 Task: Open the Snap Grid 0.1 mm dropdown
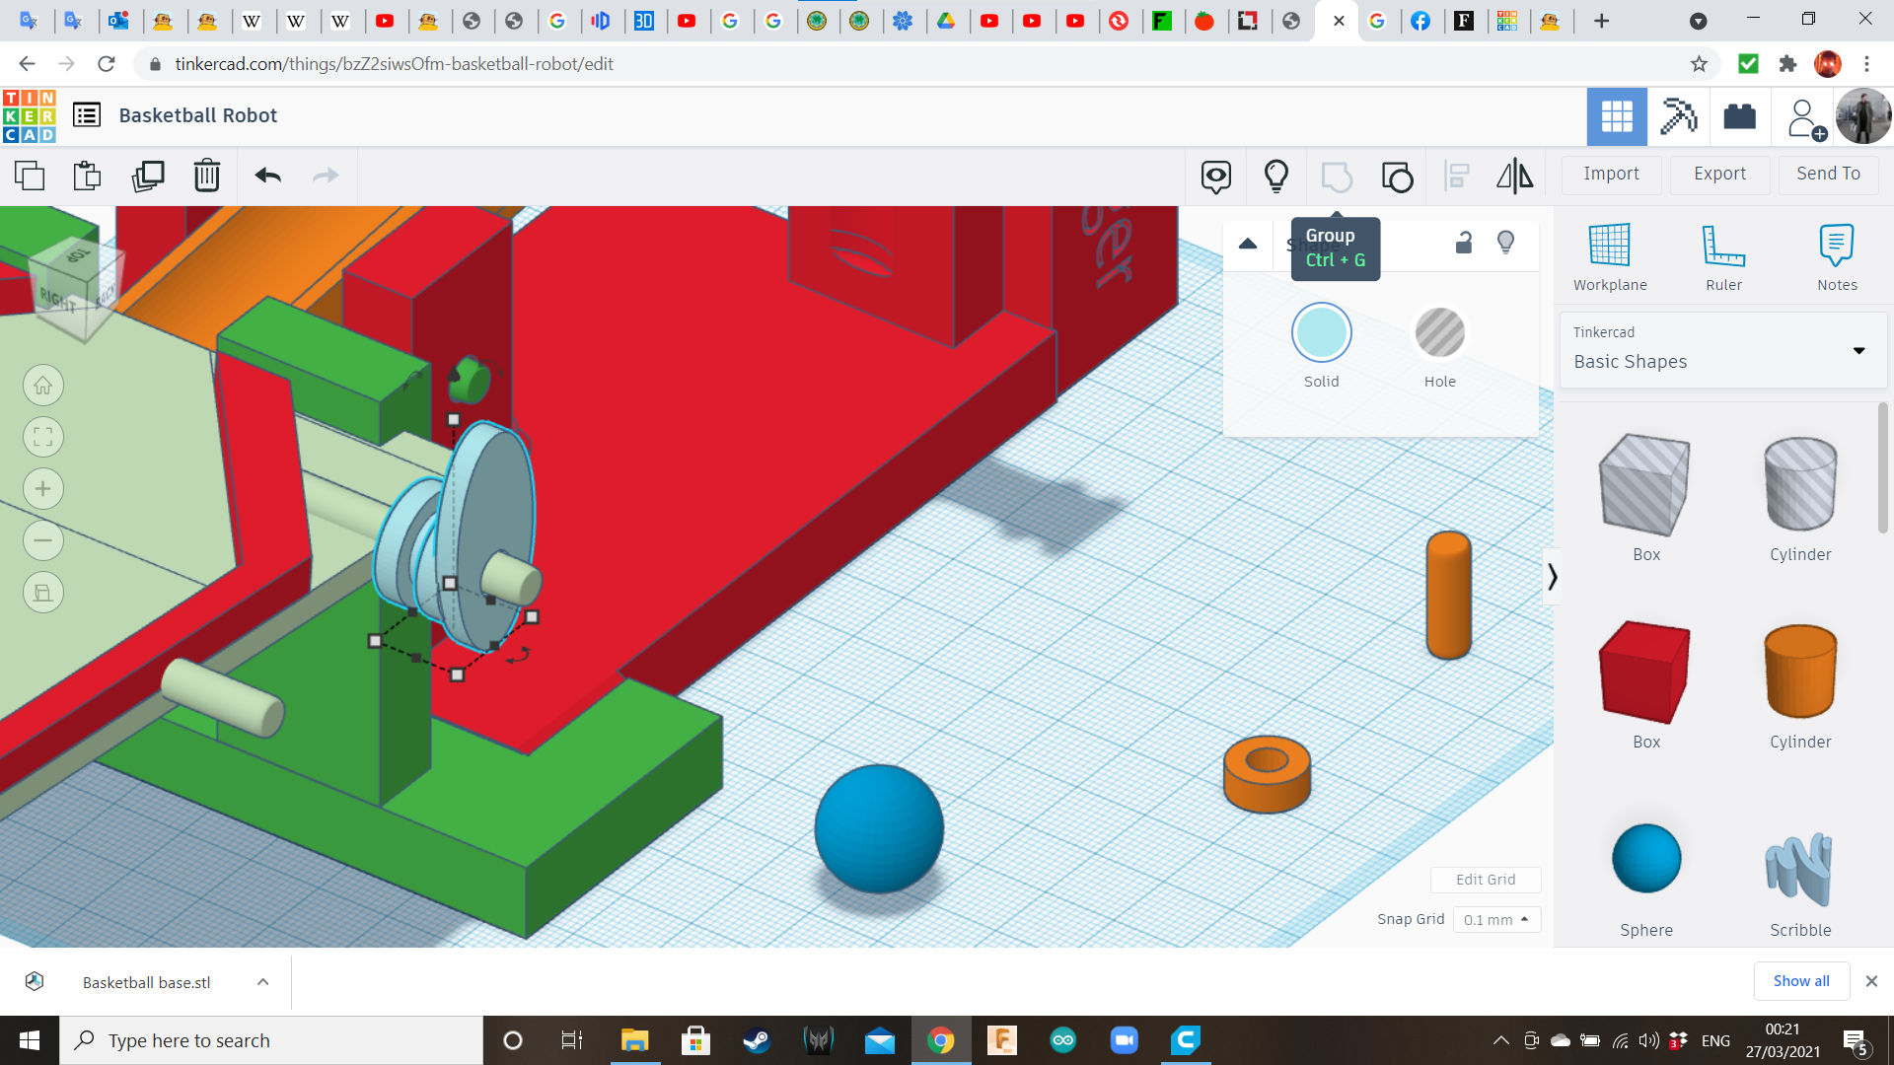coord(1495,919)
